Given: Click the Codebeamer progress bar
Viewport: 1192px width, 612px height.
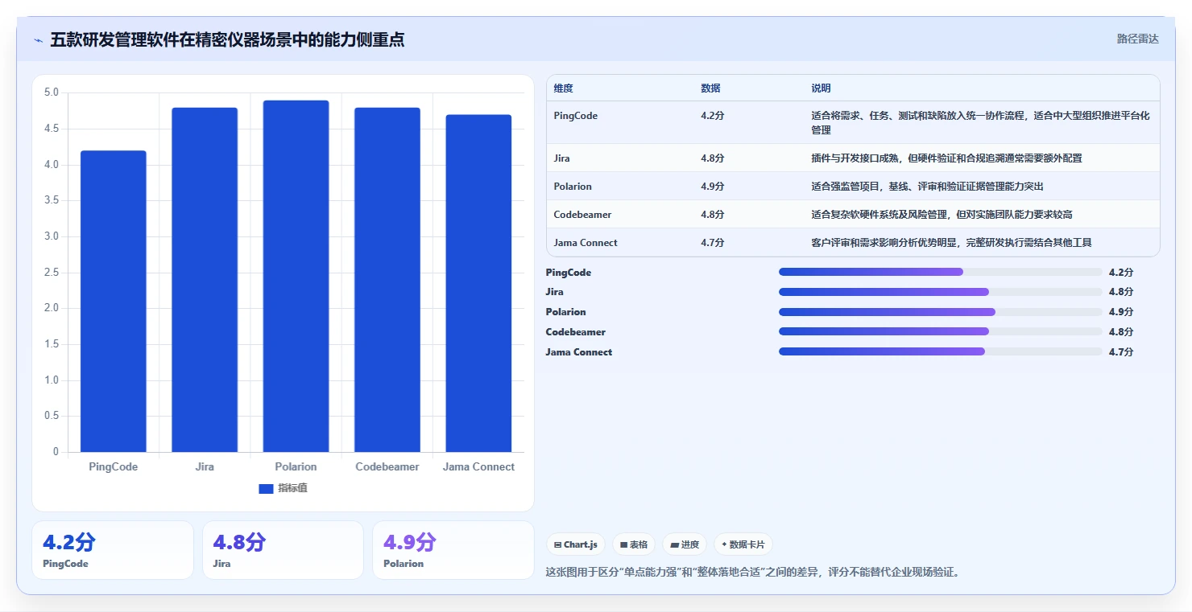Looking at the screenshot, I should point(941,331).
